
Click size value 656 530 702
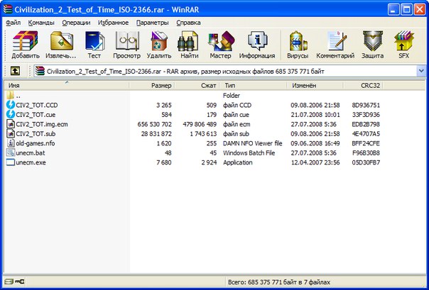[155, 124]
